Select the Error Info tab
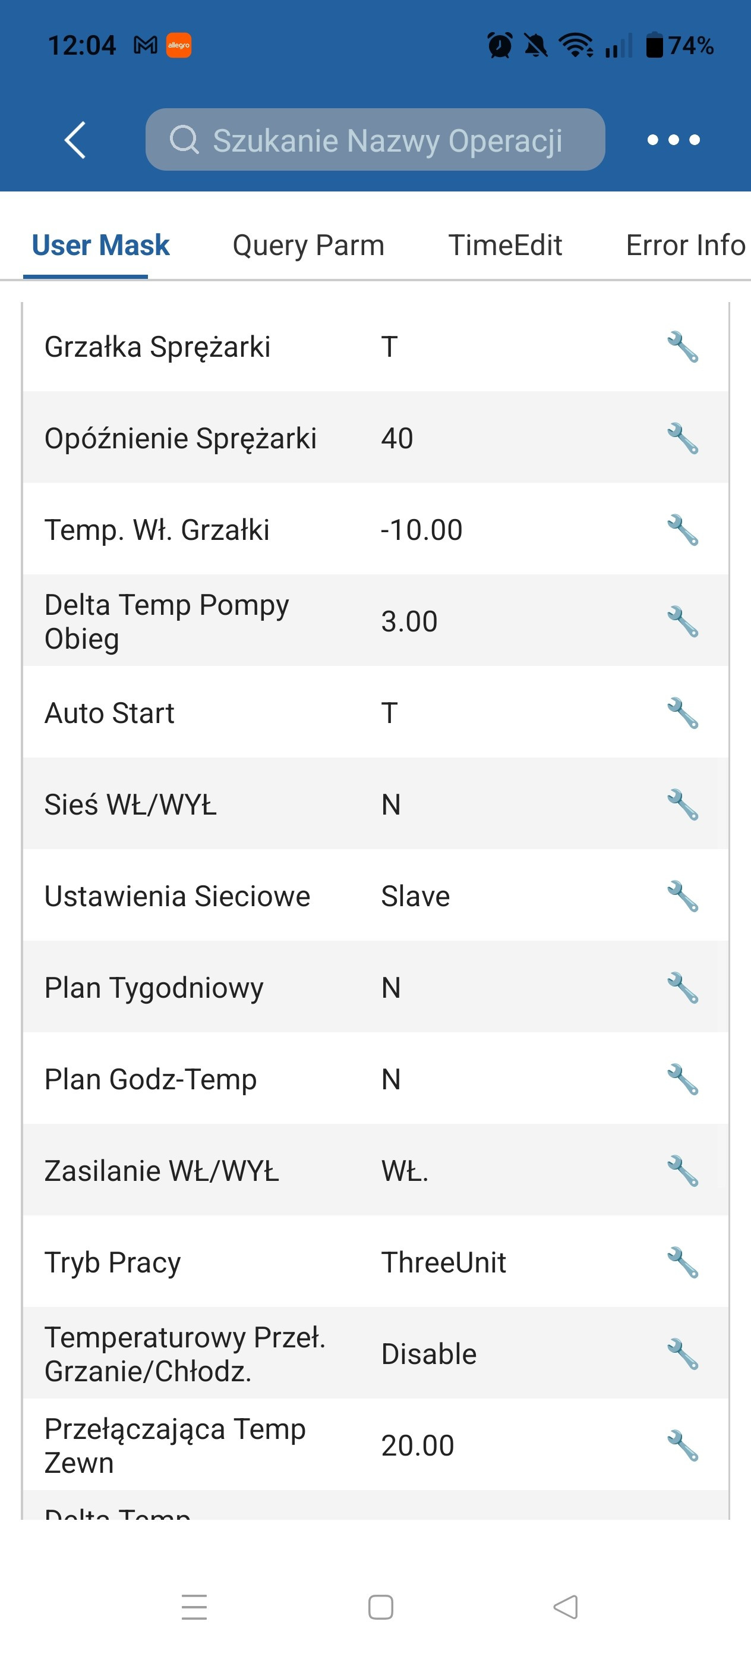The image size is (751, 1653). 685,245
